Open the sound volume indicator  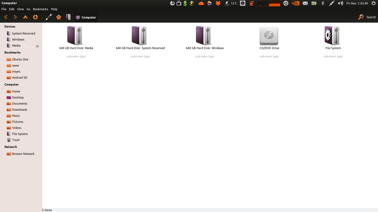[x=340, y=3]
